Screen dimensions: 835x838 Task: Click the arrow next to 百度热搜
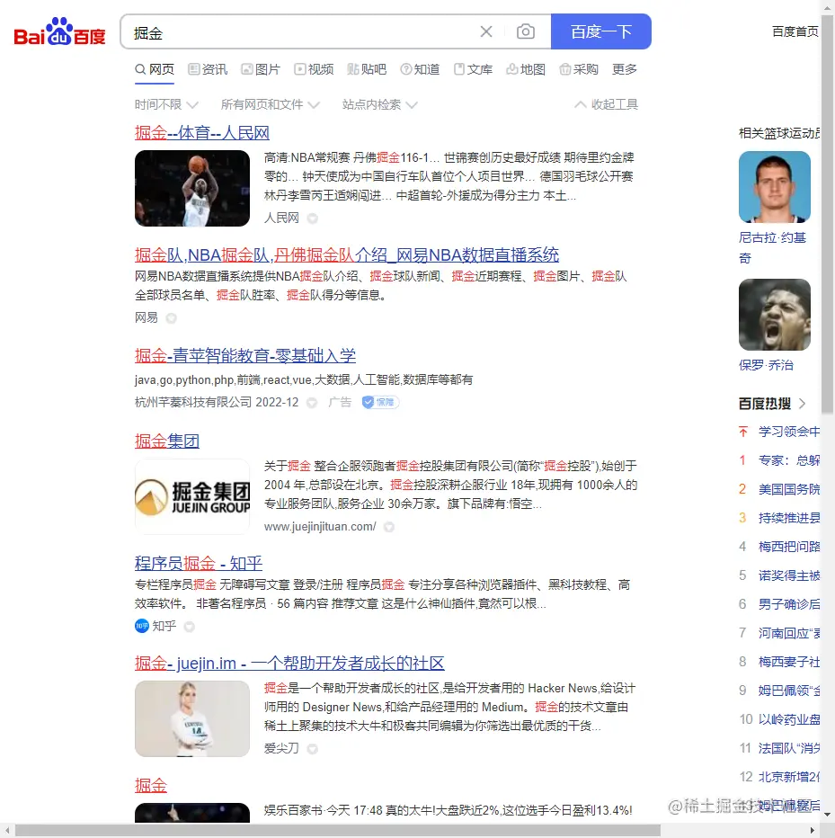(x=802, y=404)
